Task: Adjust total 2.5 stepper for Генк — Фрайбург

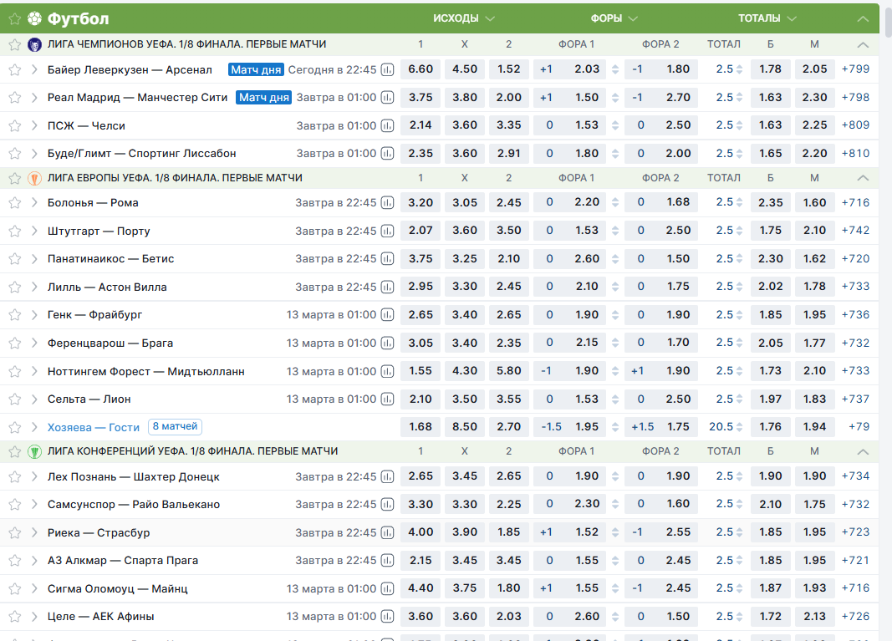Action: point(739,315)
